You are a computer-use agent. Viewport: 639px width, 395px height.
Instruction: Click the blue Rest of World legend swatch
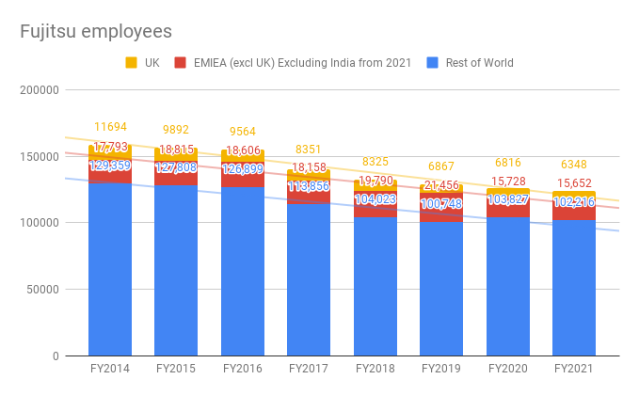click(432, 63)
